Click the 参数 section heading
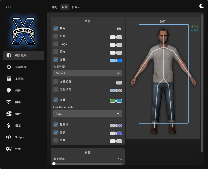This screenshot has height=169, width=208. [88, 153]
